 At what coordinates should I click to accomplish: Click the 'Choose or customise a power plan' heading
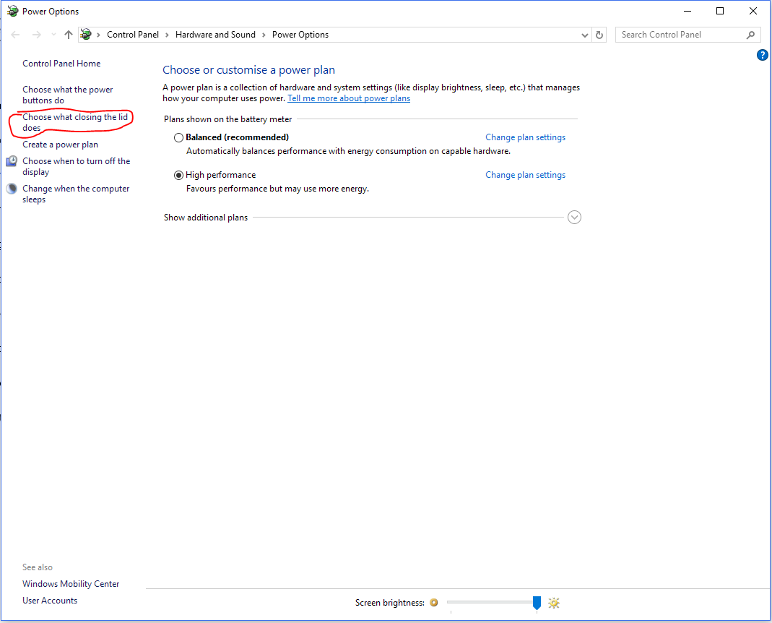(x=248, y=70)
